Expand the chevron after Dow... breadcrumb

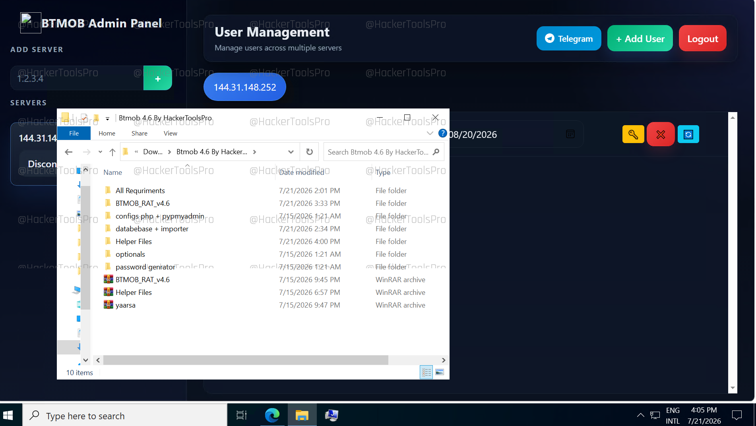[170, 152]
